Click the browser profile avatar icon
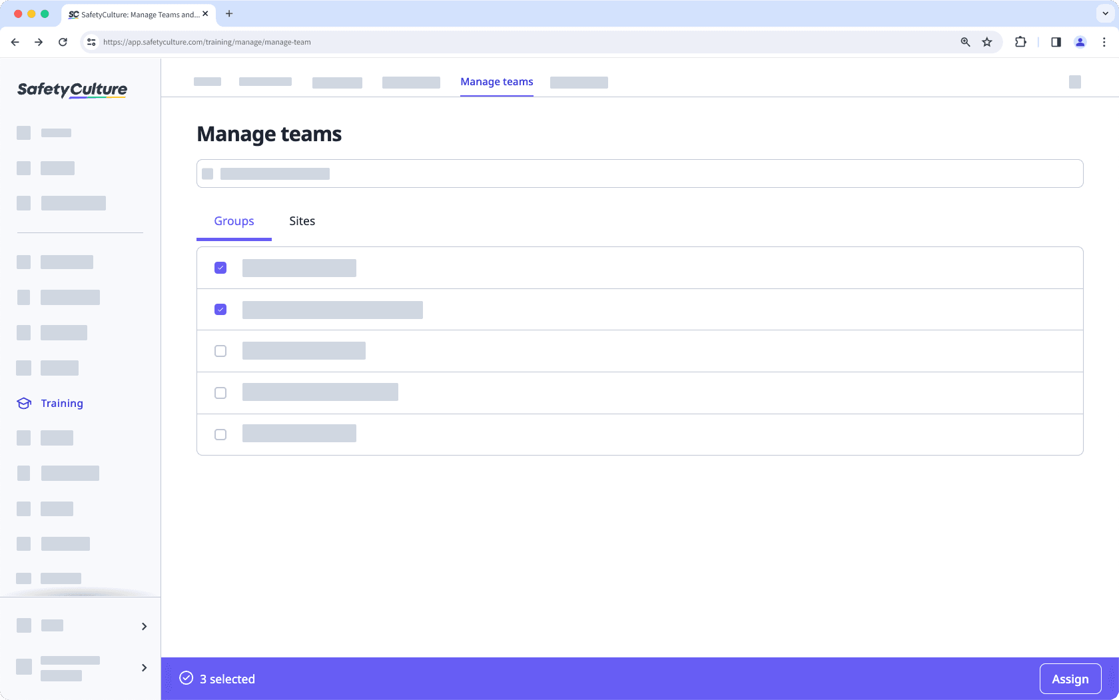Image resolution: width=1119 pixels, height=700 pixels. click(1080, 41)
